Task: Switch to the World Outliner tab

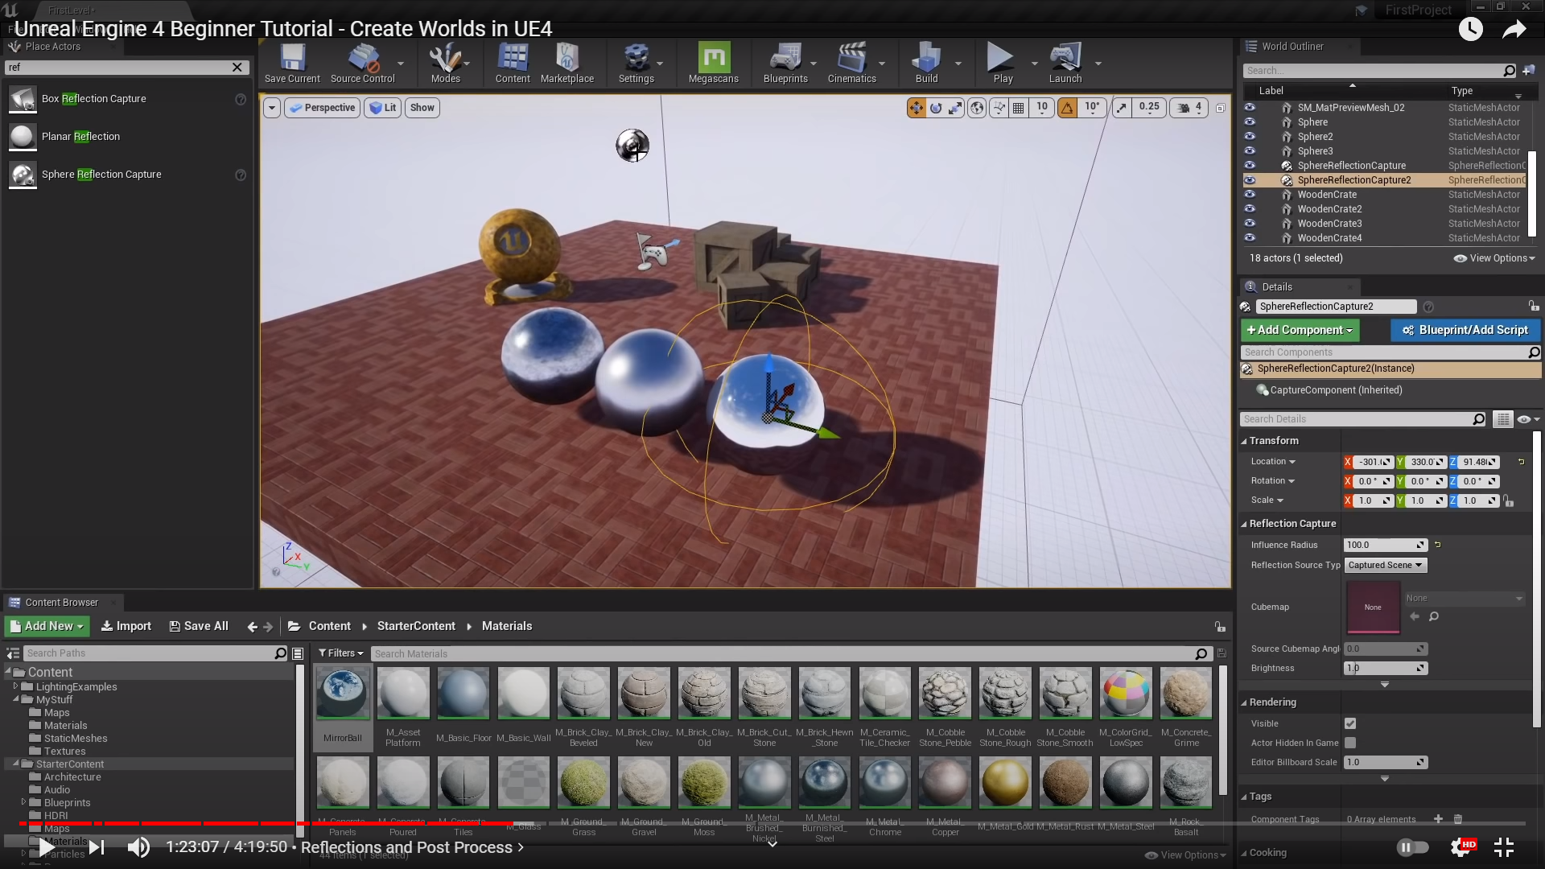Action: click(x=1292, y=47)
